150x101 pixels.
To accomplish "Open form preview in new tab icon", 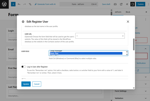I will click(x=121, y=4).
